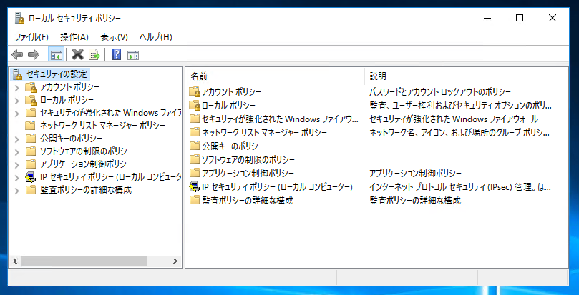Select アプリケーション制御ポリシー name in the list
Screen dimensions: 579x295
pos(248,173)
